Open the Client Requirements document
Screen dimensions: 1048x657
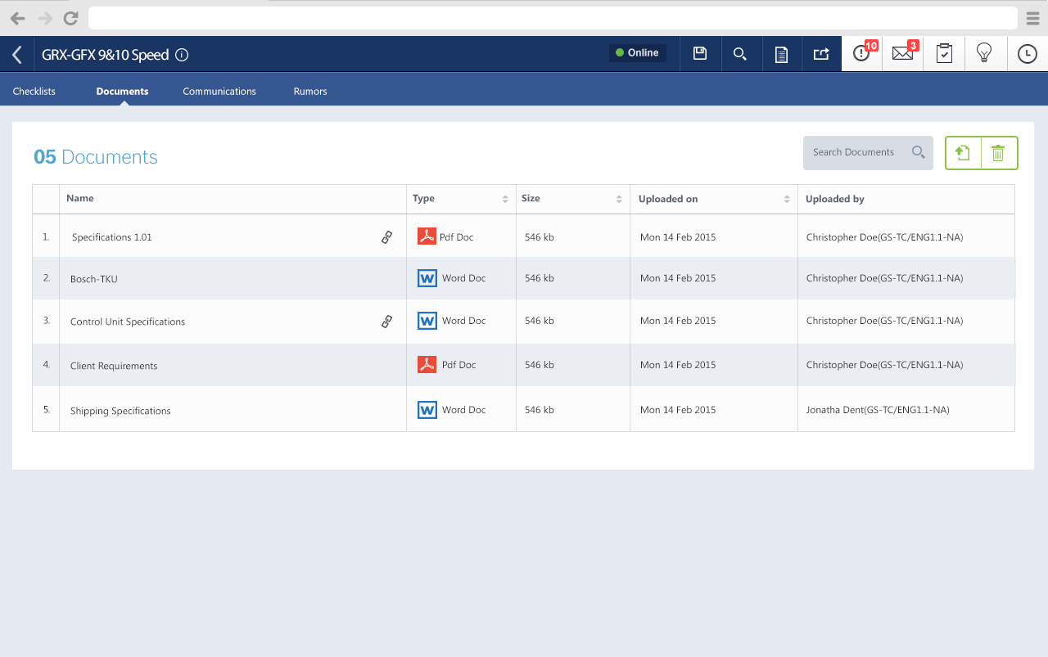(x=114, y=366)
